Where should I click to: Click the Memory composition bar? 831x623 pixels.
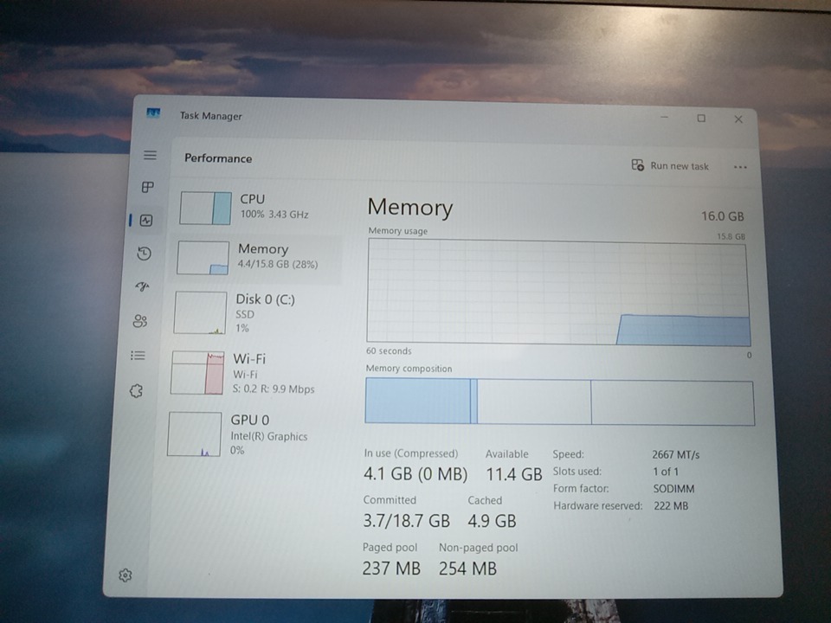coord(558,402)
